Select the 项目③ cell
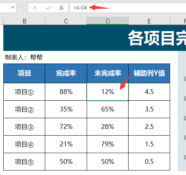Viewport: 186px width, 175px height. coord(24,127)
